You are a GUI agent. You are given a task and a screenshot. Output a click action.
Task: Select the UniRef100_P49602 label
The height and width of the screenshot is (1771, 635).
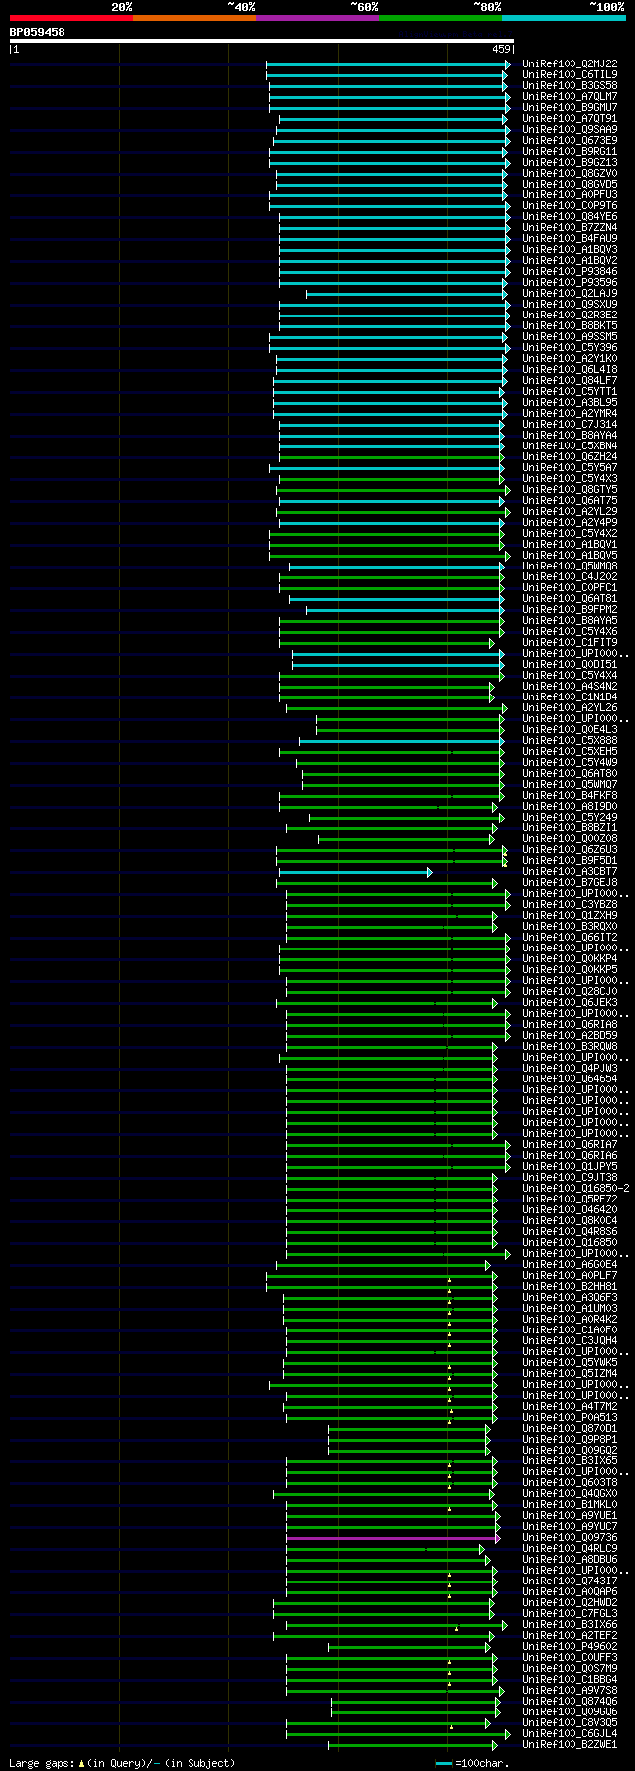(x=571, y=1646)
